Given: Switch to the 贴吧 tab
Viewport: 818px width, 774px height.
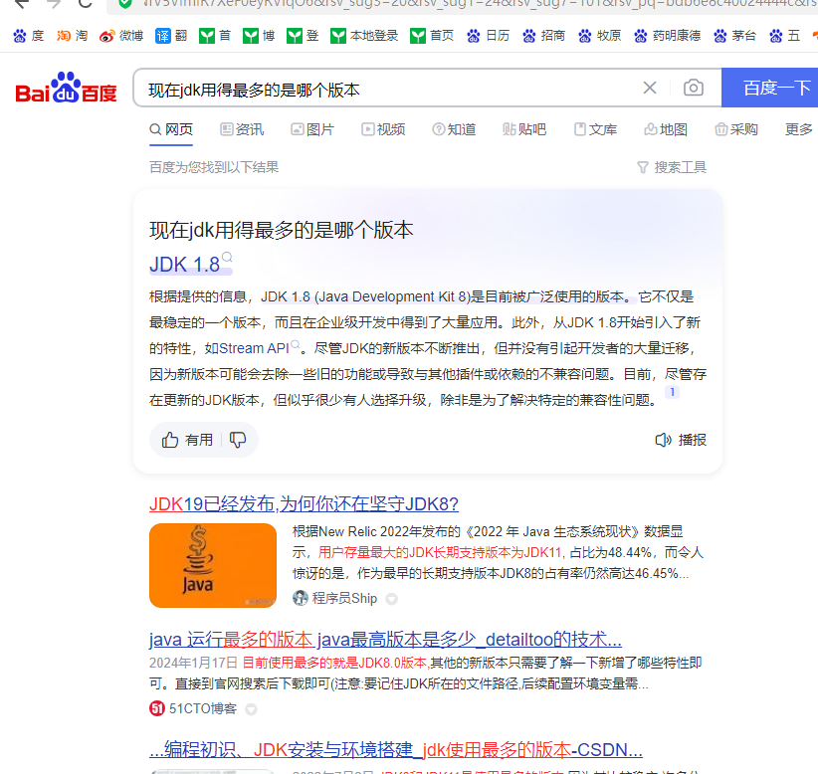Looking at the screenshot, I should [524, 129].
